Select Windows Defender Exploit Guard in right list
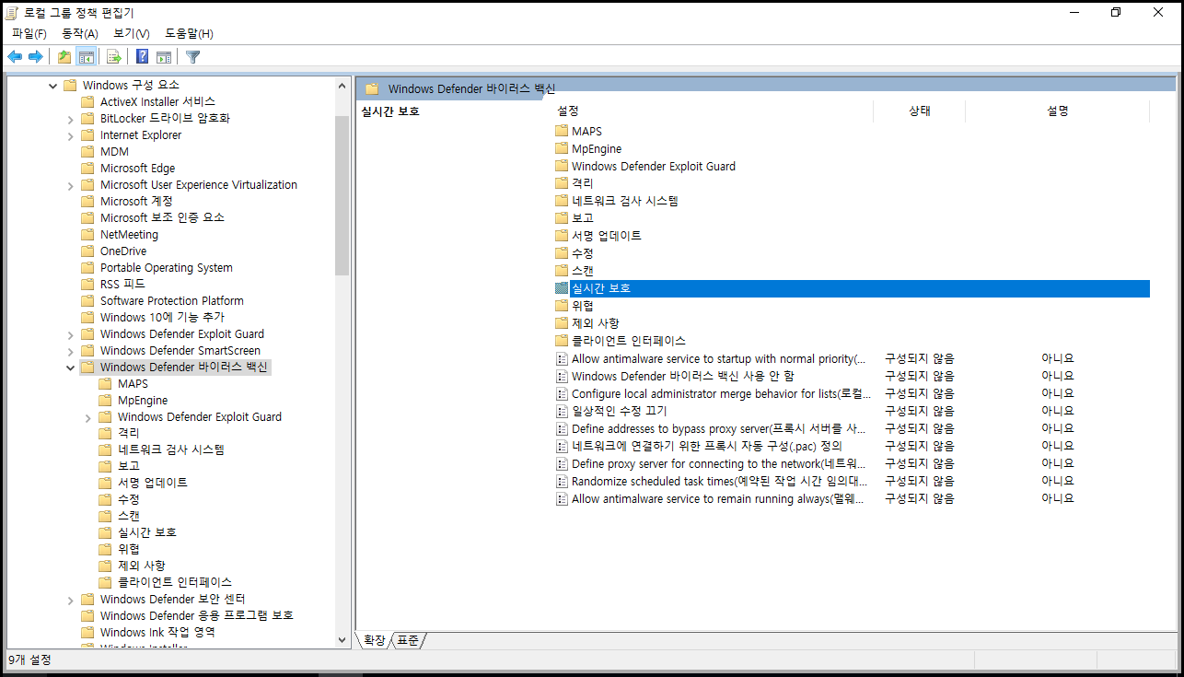Viewport: 1184px width, 677px height. [653, 167]
